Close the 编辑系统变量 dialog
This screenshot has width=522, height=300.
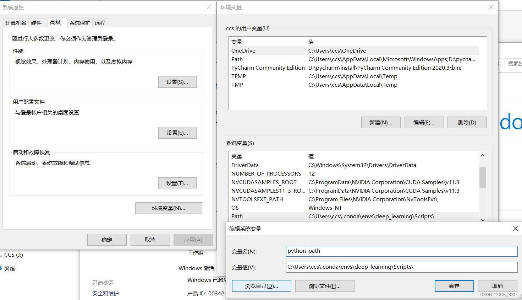pyautogui.click(x=516, y=229)
